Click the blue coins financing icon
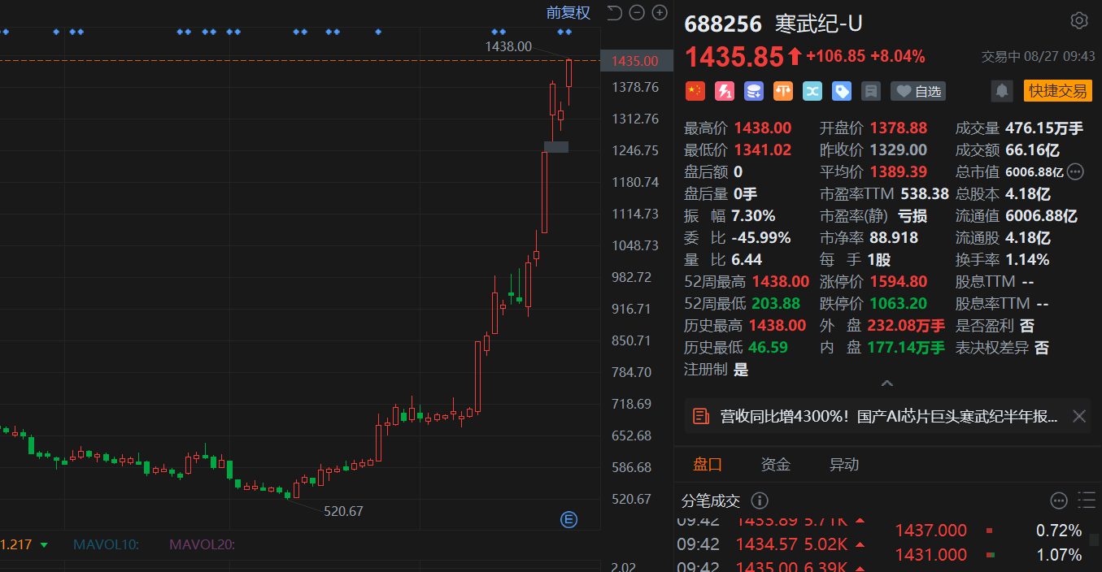This screenshot has height=572, width=1102. coord(754,91)
